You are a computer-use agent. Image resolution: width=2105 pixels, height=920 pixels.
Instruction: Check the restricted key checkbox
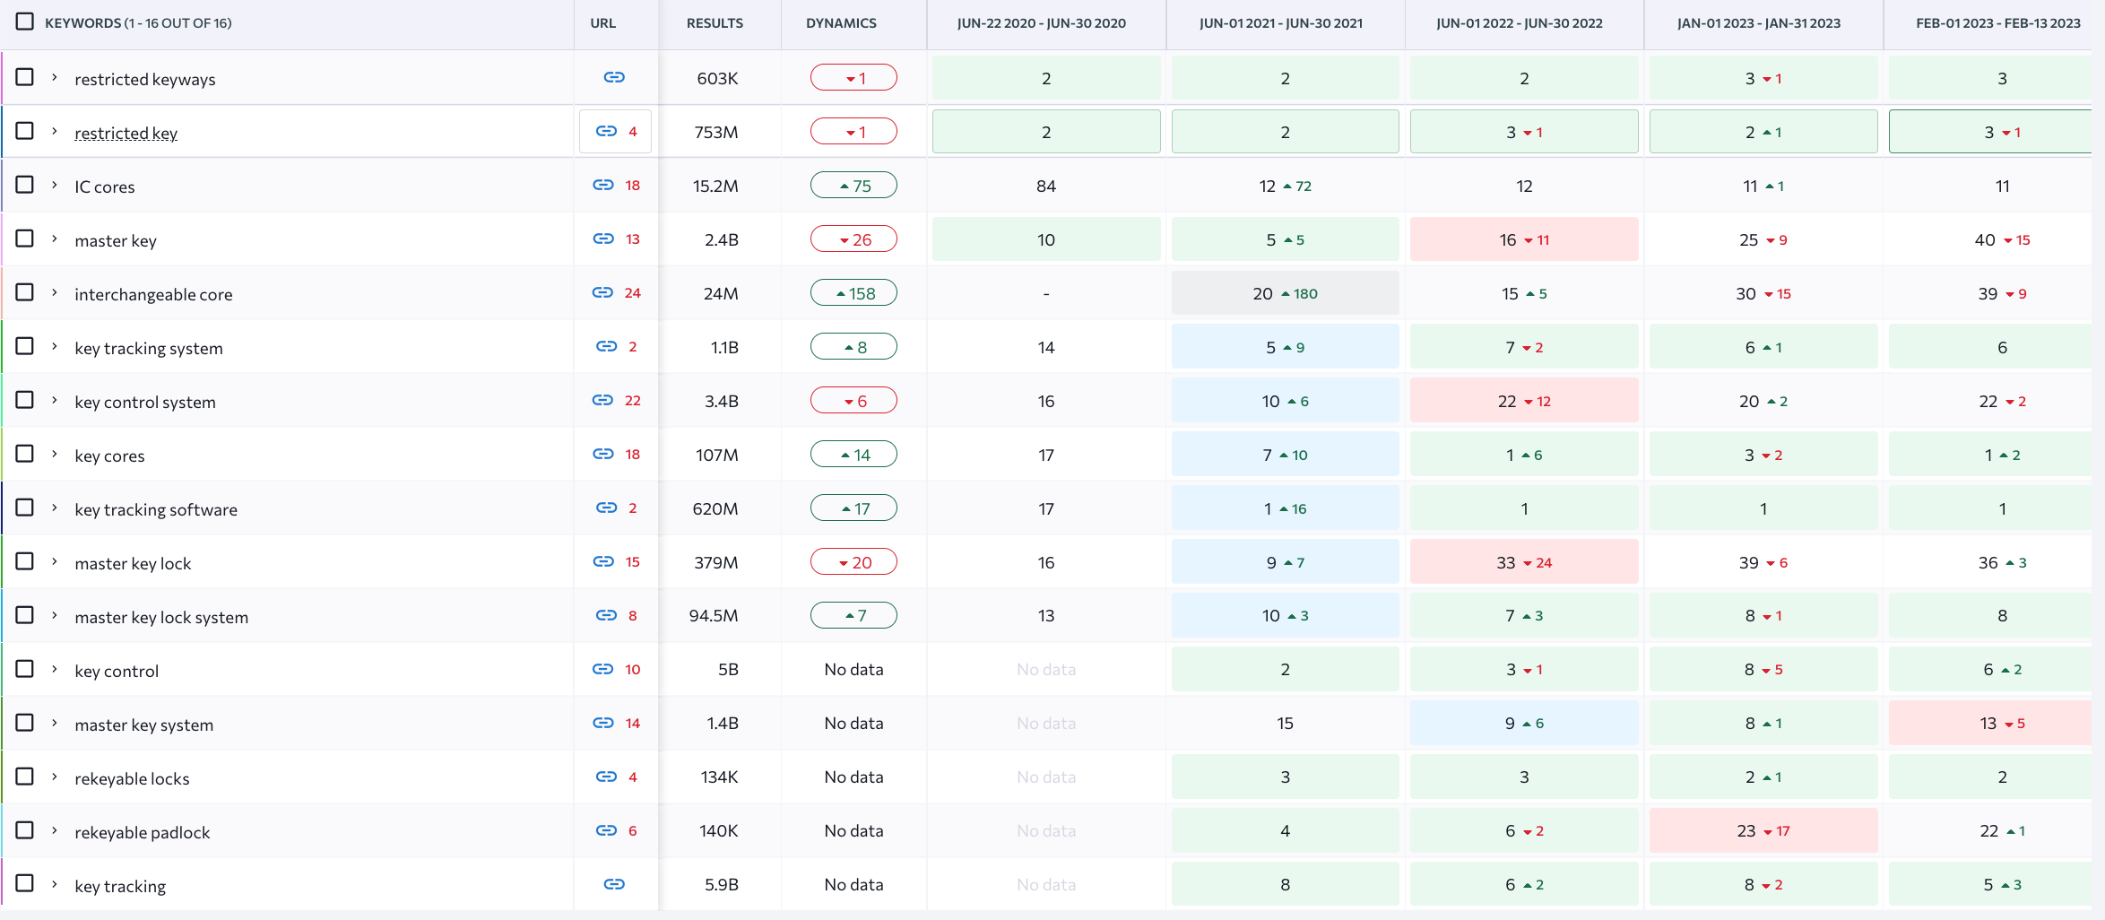25,131
